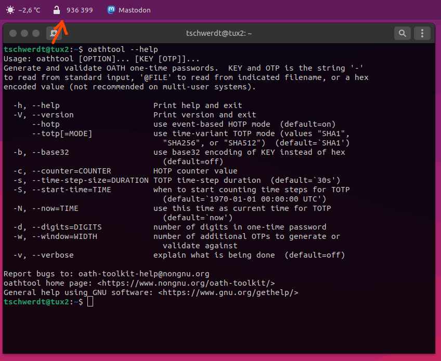Open the https://www.gnu.org/gethelp/ link
This screenshot has height=361, width=441.
point(228,292)
